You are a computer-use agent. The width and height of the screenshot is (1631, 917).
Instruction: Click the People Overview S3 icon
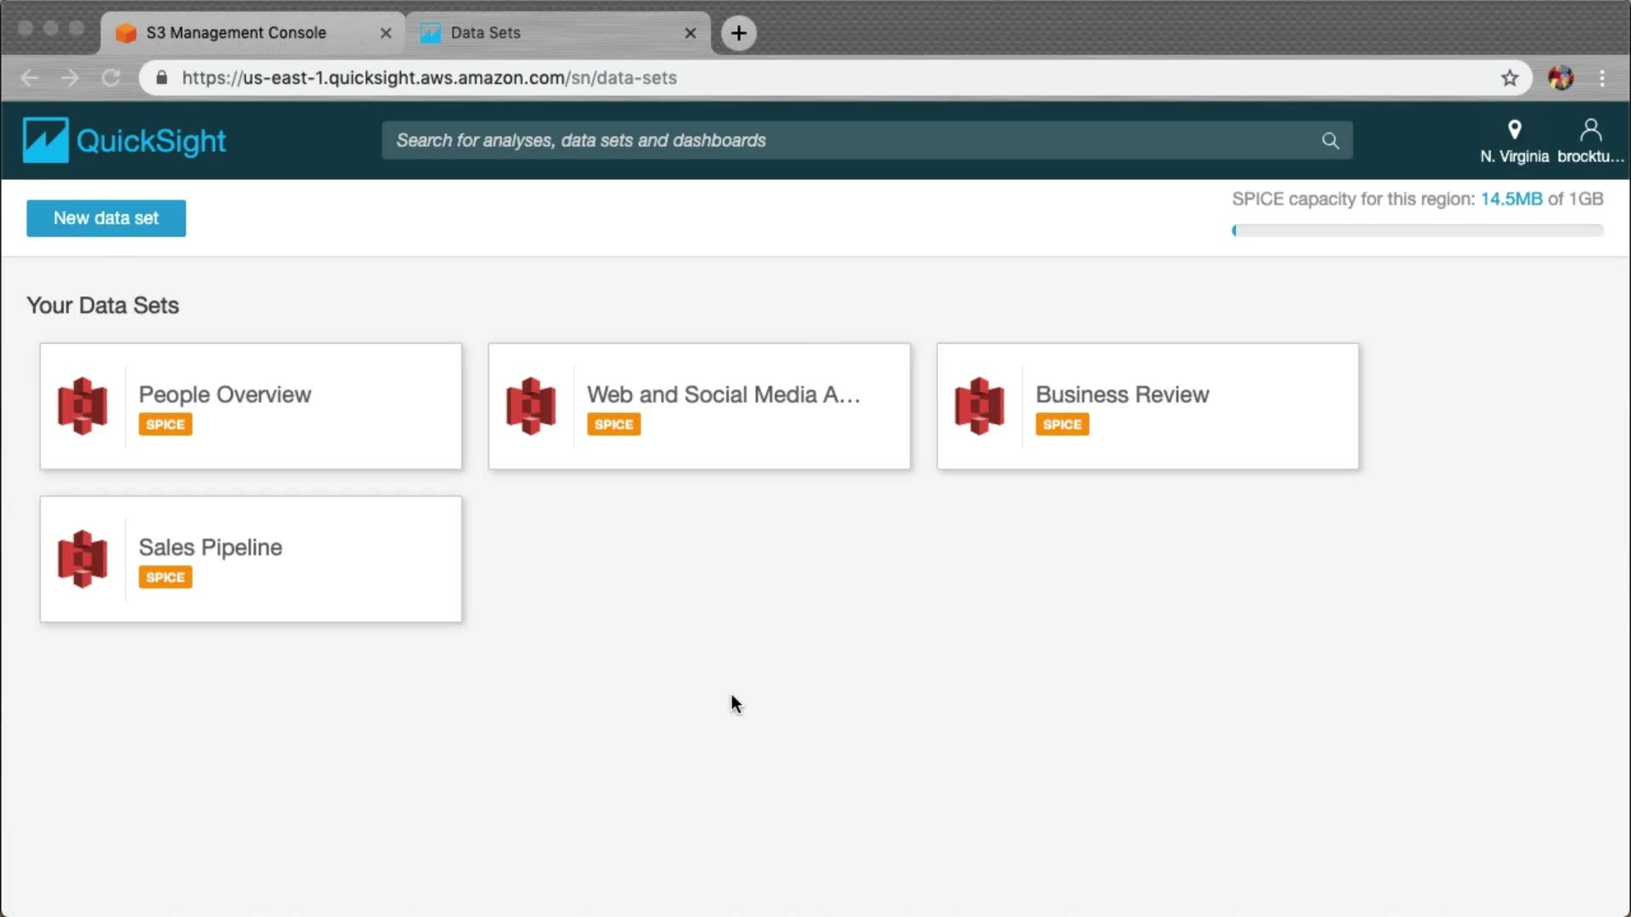(82, 406)
